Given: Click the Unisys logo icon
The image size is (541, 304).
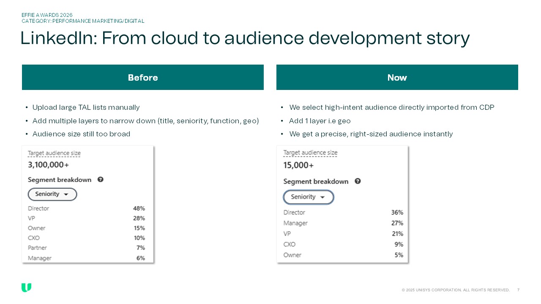Looking at the screenshot, I should coord(26,288).
